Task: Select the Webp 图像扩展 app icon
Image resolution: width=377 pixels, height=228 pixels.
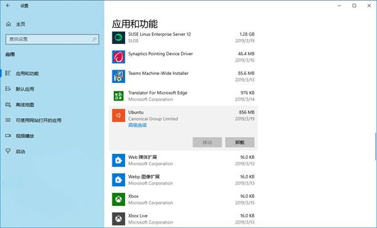Action: (119, 180)
